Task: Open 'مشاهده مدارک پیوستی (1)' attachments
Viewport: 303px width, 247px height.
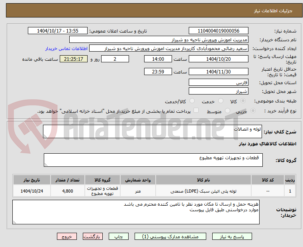Action: (x=170, y=236)
